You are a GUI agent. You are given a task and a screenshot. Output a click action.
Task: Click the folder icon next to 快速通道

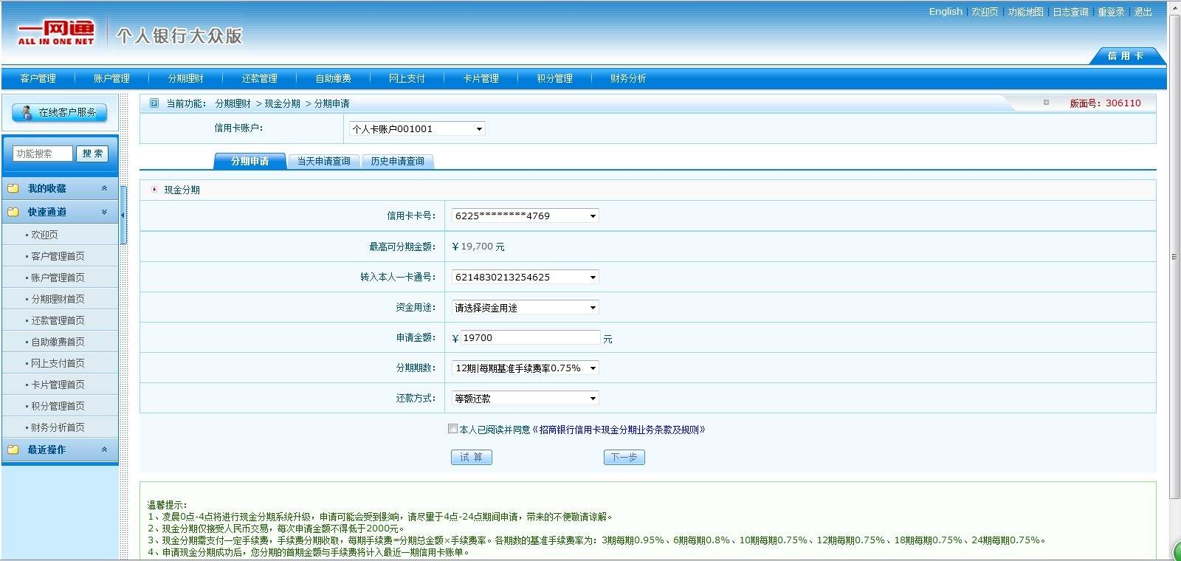[x=13, y=212]
